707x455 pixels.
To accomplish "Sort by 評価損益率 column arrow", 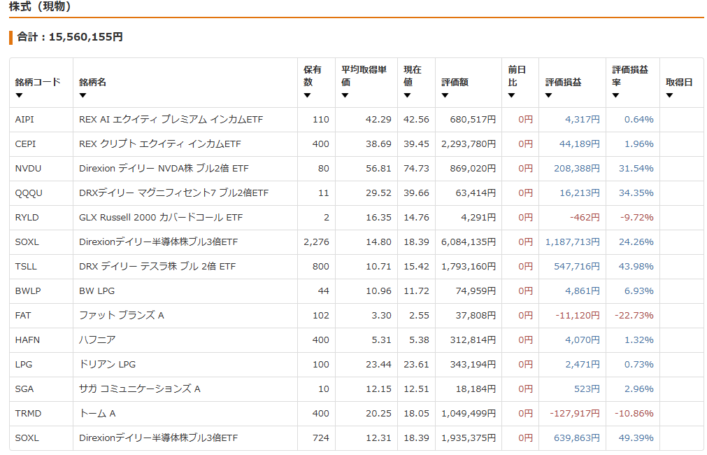I will click(x=615, y=95).
